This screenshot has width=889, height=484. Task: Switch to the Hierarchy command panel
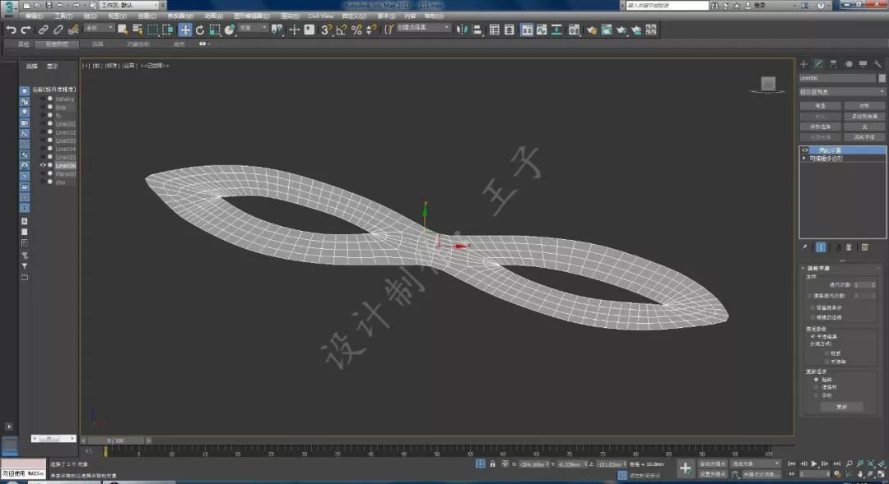point(833,64)
